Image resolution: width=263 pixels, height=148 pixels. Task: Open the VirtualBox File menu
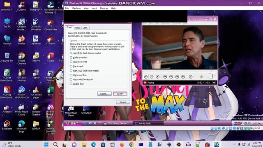pos(67,8)
